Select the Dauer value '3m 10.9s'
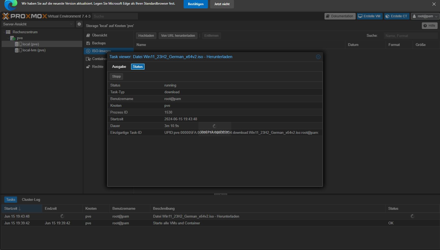 tap(172, 126)
